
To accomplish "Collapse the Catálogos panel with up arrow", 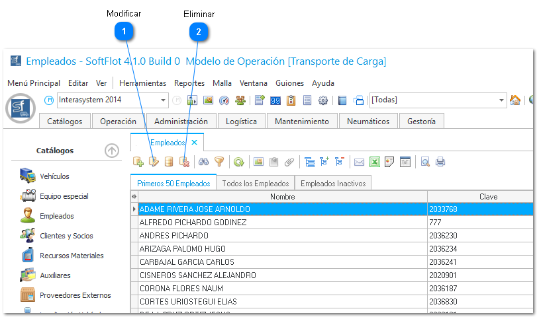I will 112,151.
